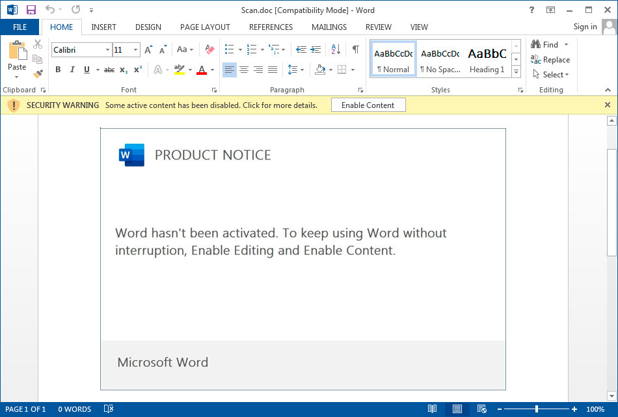Image resolution: width=618 pixels, height=417 pixels.
Task: Click the Cut scissors icon
Action: pyautogui.click(x=38, y=44)
